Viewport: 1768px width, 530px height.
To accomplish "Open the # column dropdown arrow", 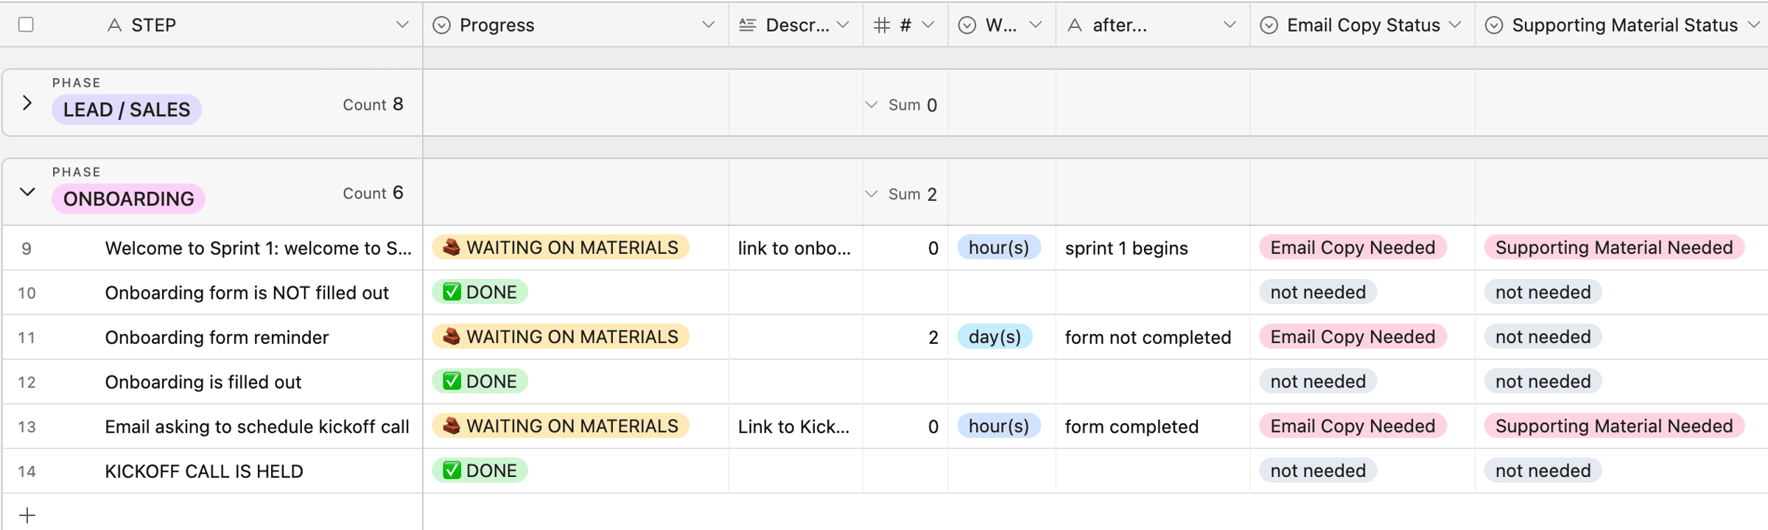I will point(928,25).
